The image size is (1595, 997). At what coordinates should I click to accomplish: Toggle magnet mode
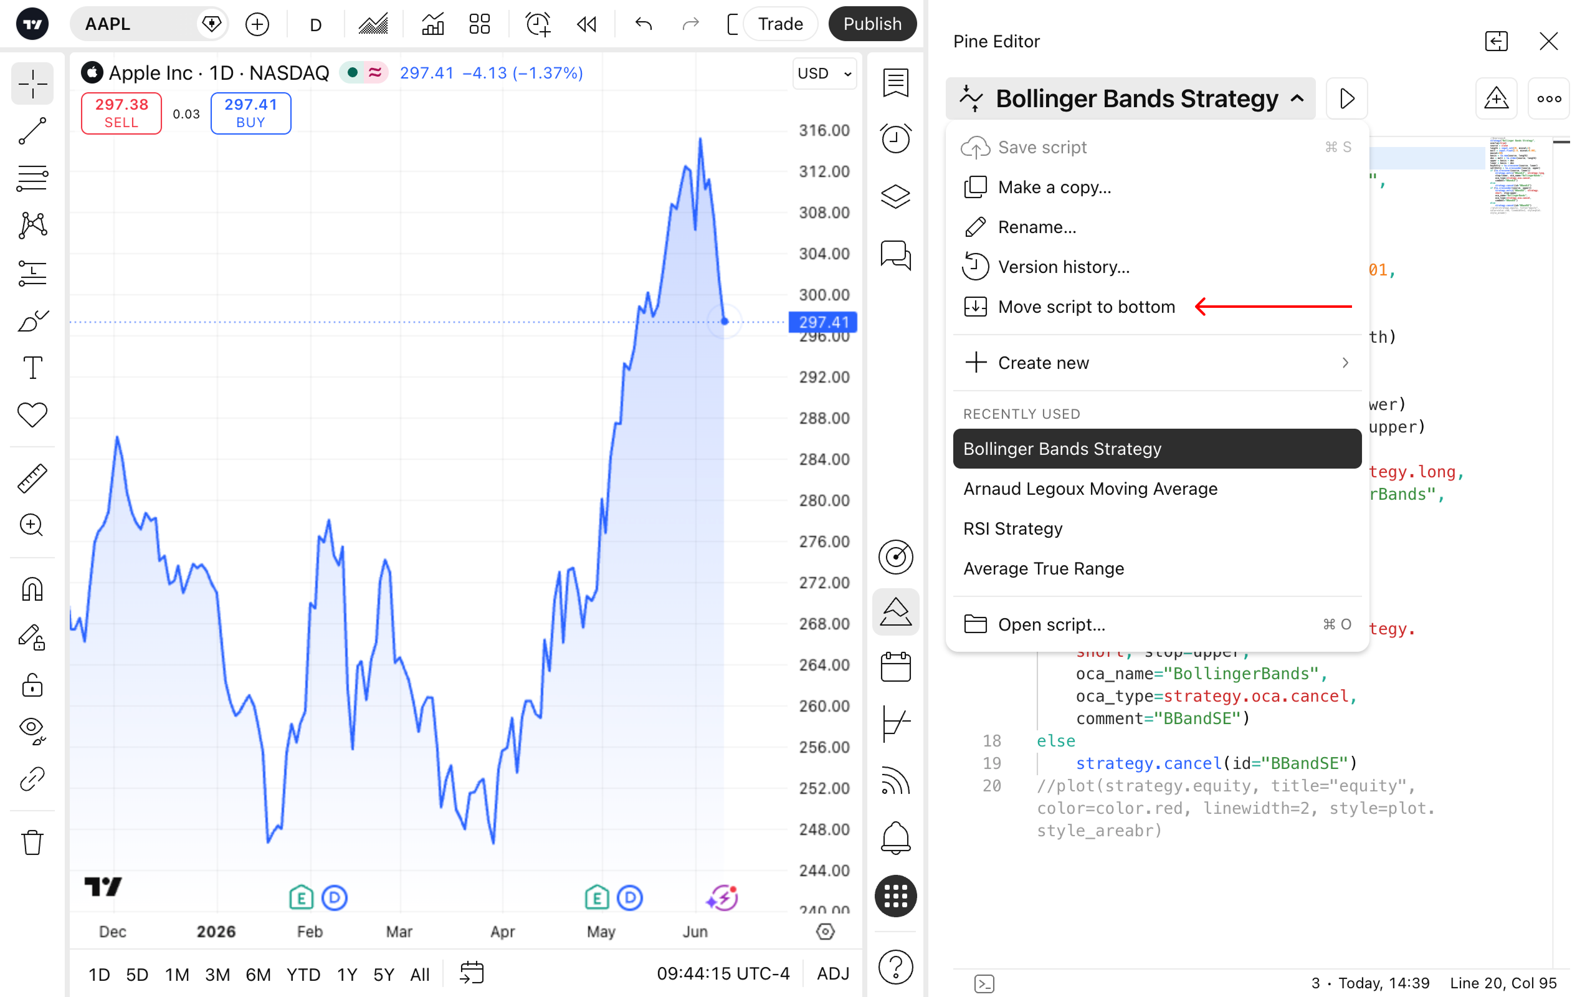pyautogui.click(x=32, y=589)
